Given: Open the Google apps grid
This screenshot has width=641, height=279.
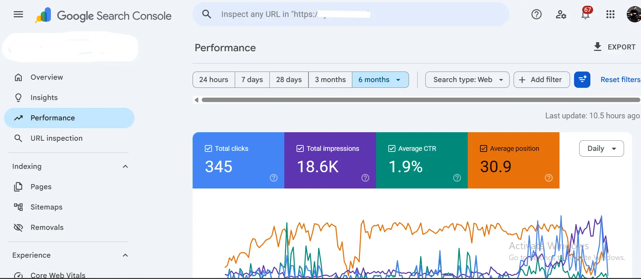Looking at the screenshot, I should (610, 14).
